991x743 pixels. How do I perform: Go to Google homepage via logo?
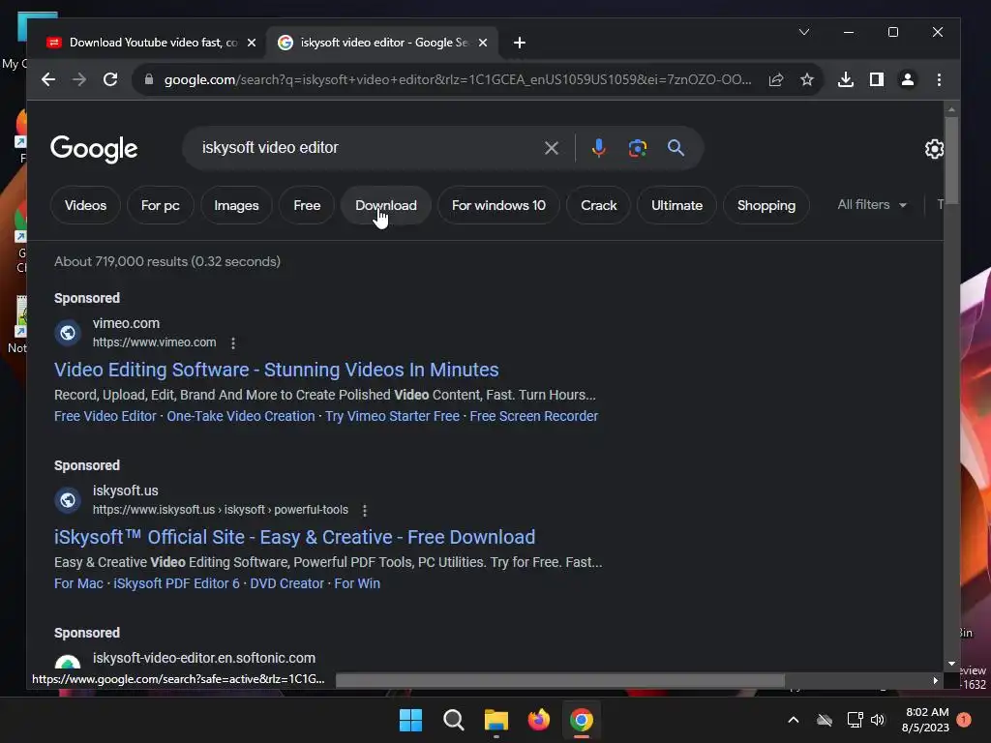click(x=94, y=149)
